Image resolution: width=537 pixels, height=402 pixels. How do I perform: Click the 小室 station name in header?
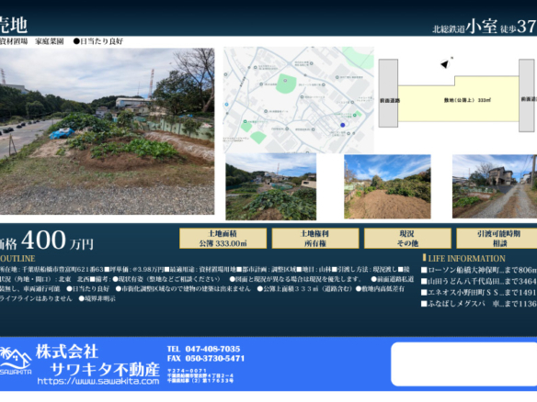point(481,27)
